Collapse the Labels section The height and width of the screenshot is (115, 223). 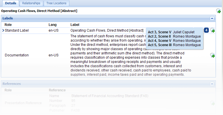pyautogui.click(x=212, y=19)
